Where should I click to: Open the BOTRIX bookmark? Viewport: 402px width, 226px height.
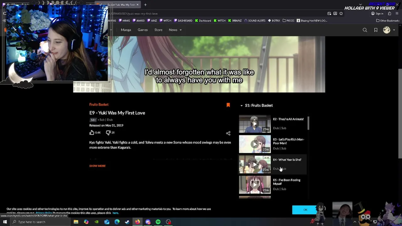274,21
